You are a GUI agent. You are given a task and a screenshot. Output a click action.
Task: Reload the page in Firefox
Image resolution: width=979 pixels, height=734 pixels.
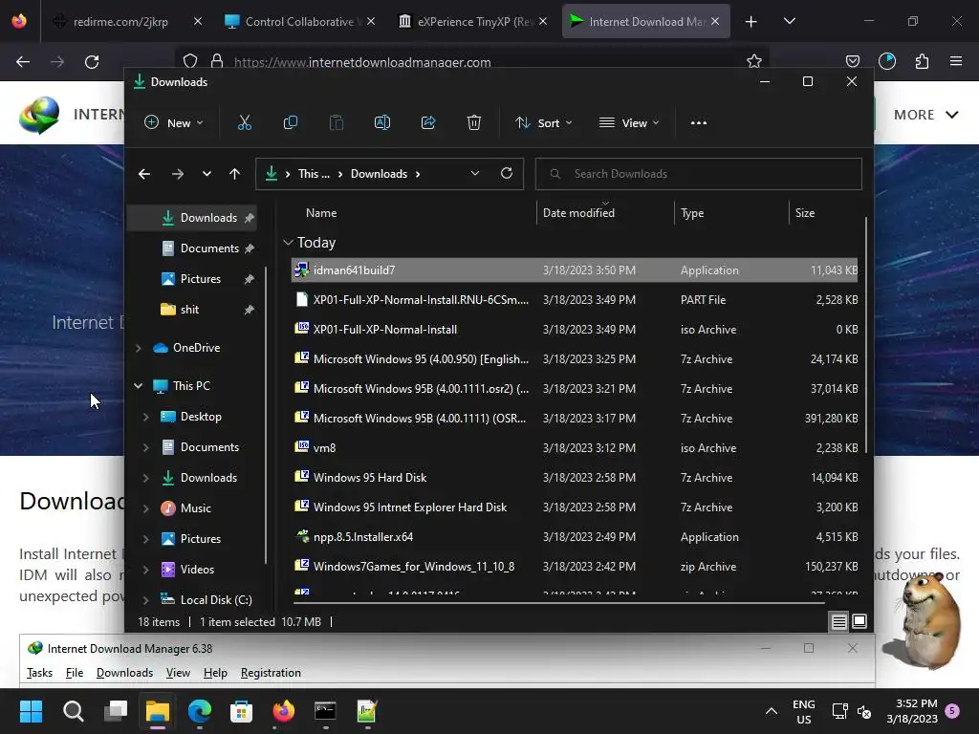(x=92, y=62)
